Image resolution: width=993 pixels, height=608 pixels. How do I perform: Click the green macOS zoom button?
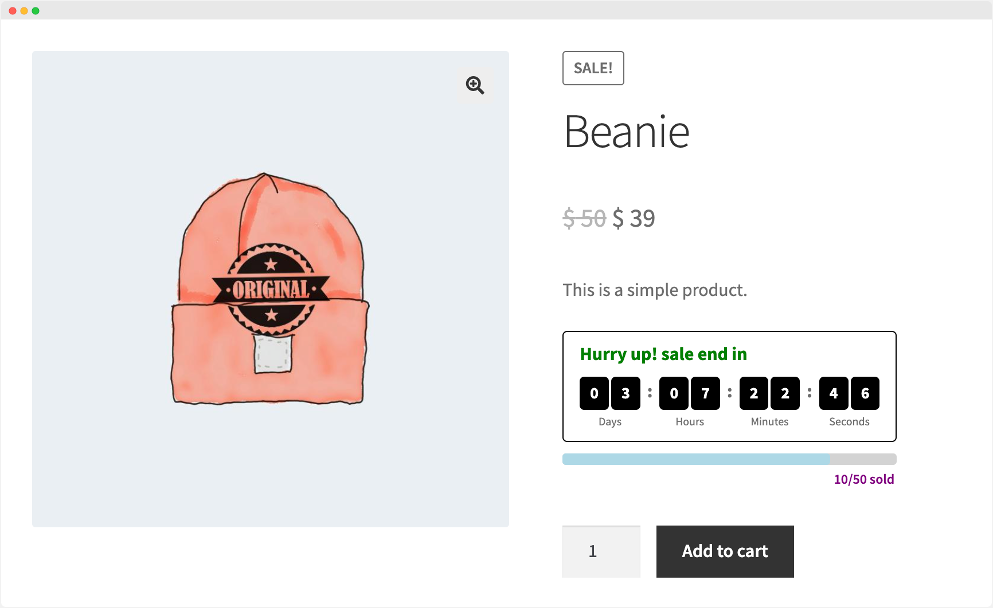tap(36, 10)
